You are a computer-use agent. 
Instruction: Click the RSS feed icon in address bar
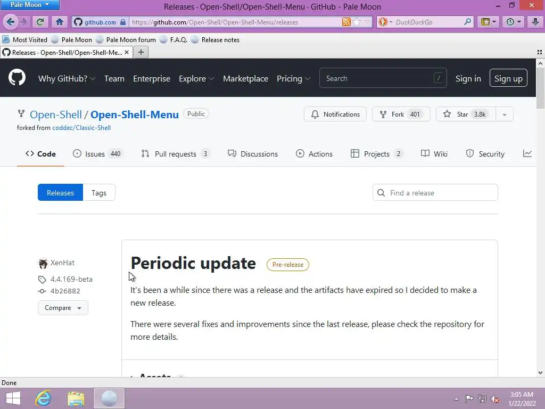(346, 22)
